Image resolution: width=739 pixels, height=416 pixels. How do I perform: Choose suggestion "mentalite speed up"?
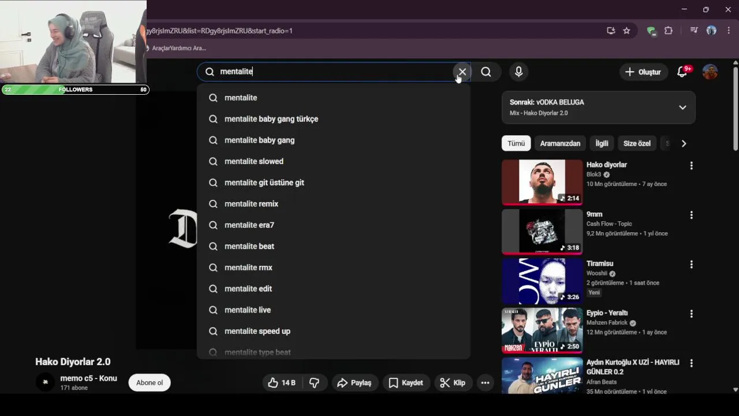[x=334, y=331]
